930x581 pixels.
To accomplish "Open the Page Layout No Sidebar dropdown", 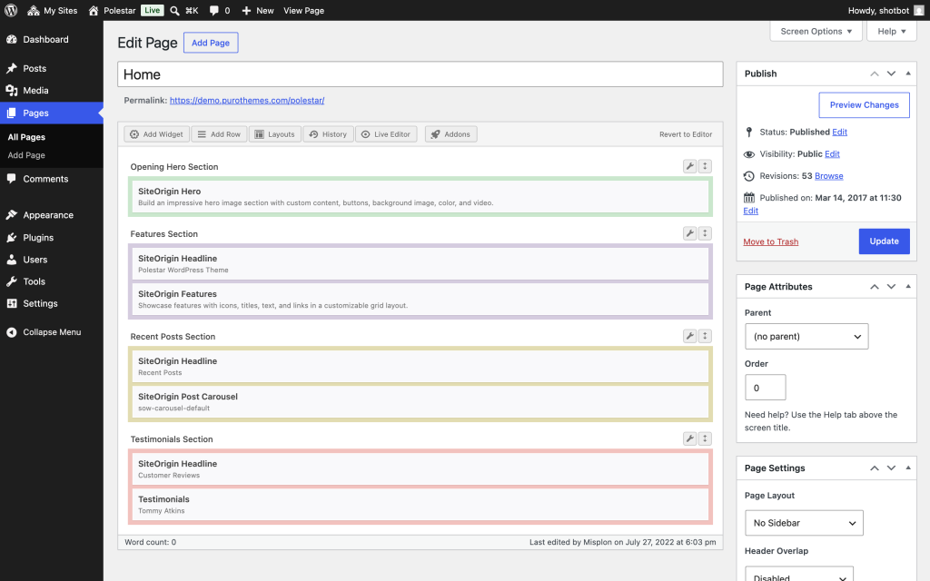I will (x=804, y=523).
